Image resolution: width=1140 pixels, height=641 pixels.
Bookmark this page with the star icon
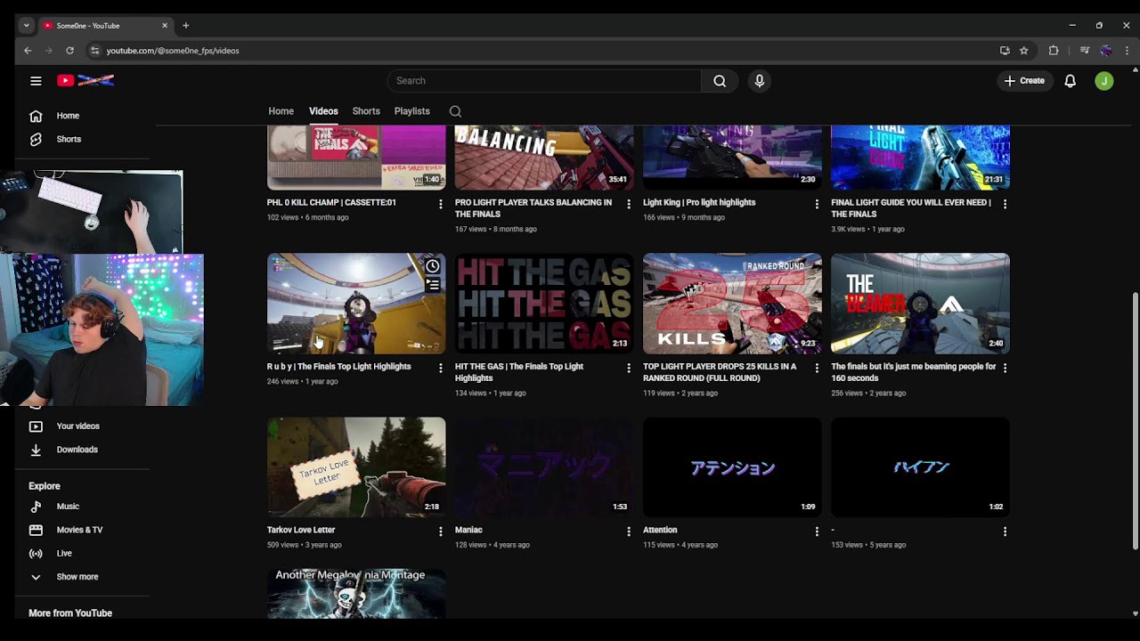1024,51
